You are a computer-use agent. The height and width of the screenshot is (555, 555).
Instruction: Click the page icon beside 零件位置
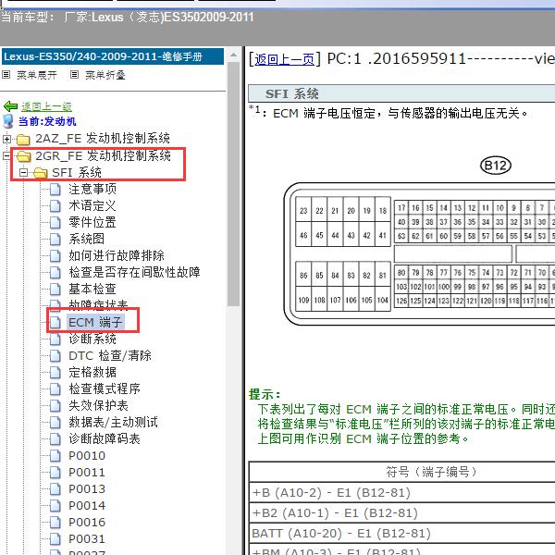[x=55, y=223]
